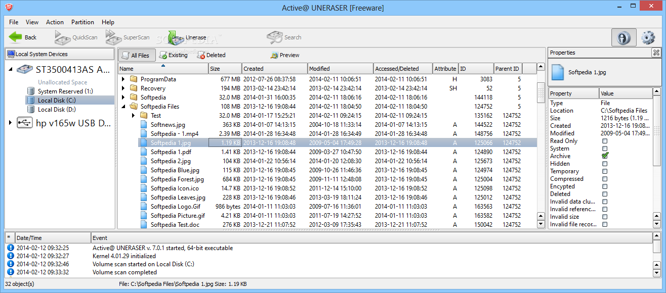Switch to the All Files filter
The height and width of the screenshot is (293, 666).
click(137, 55)
